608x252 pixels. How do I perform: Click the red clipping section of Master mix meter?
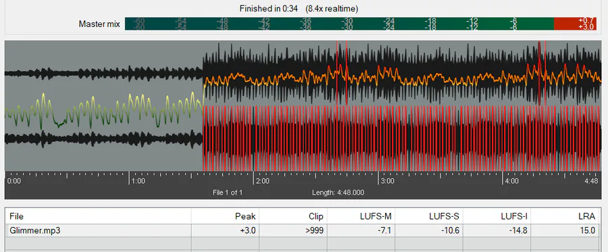tap(575, 24)
